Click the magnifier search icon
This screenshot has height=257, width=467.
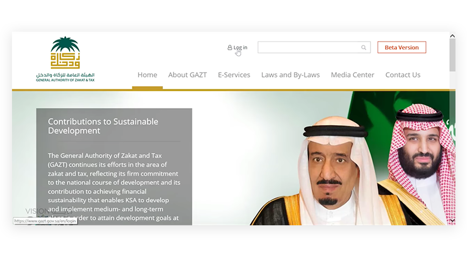click(x=363, y=48)
